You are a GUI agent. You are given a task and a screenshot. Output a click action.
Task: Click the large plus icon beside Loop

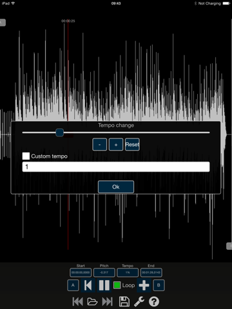click(144, 285)
